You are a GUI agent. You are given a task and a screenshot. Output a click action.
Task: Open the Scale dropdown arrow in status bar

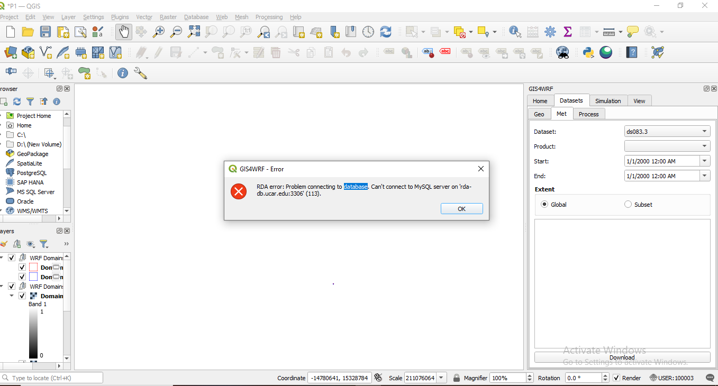point(441,378)
